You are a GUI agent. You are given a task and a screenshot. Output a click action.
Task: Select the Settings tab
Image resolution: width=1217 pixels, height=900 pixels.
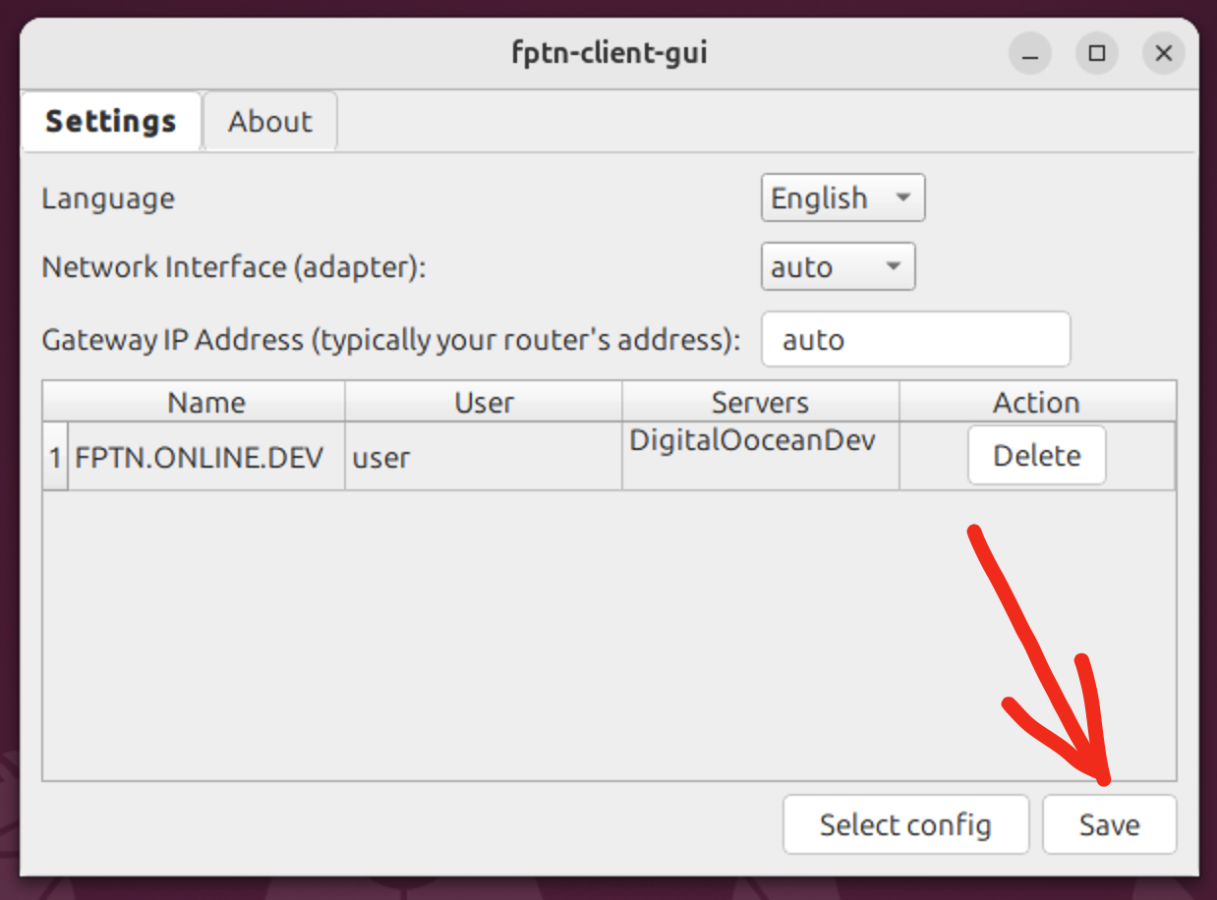pos(110,122)
